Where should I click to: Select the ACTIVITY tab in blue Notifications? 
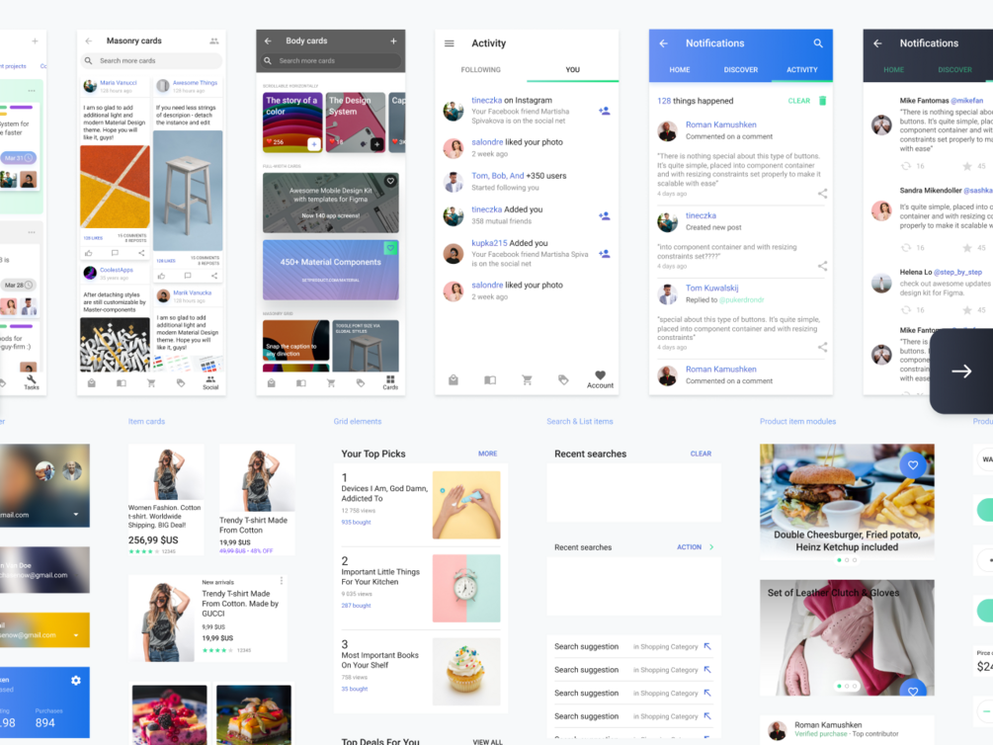tap(801, 70)
